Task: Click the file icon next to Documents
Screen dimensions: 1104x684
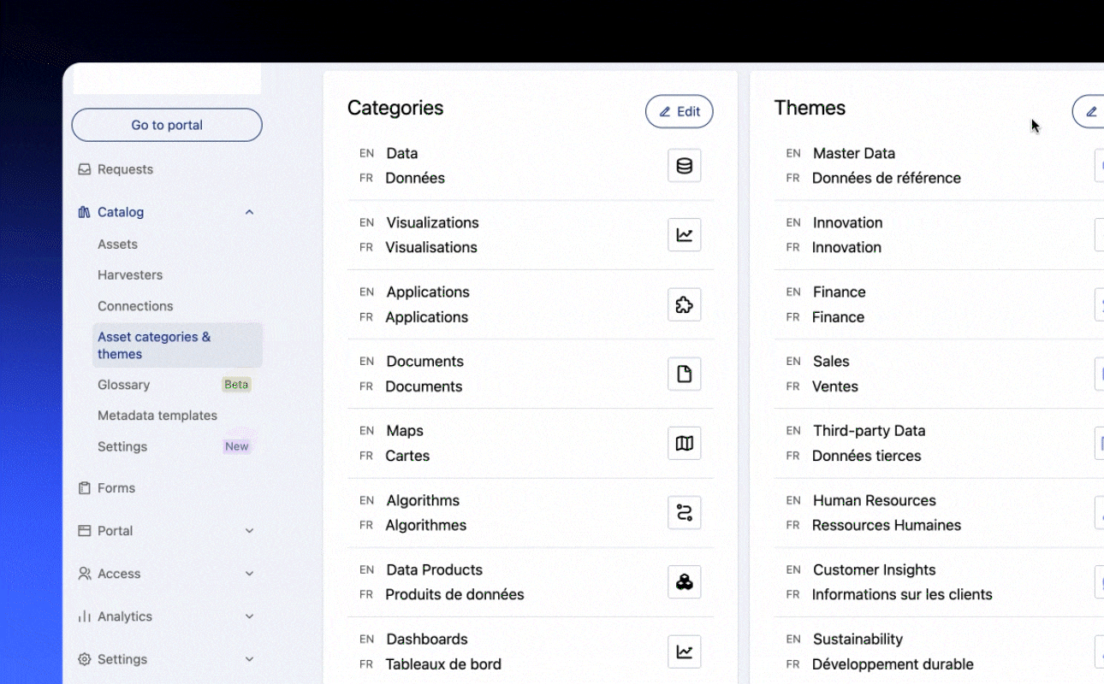Action: 684,374
